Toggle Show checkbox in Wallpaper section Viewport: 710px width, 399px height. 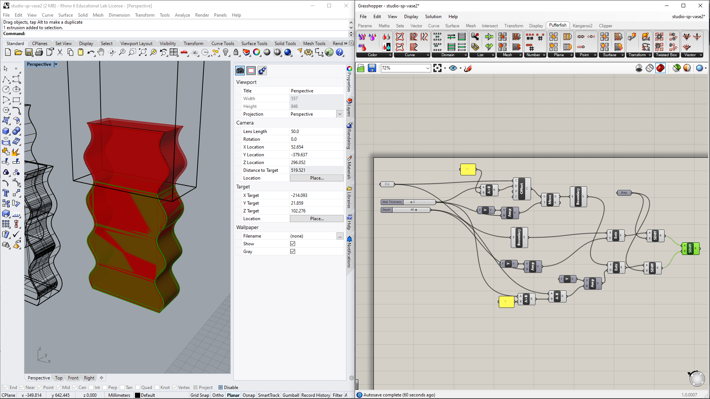(x=293, y=243)
